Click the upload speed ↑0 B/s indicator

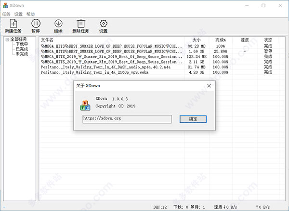[x=263, y=207]
